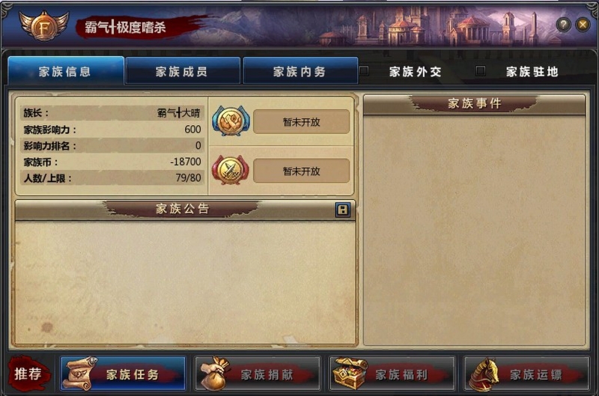The image size is (599, 396).
Task: Click the red crossed swords medal icon
Action: coord(231,171)
